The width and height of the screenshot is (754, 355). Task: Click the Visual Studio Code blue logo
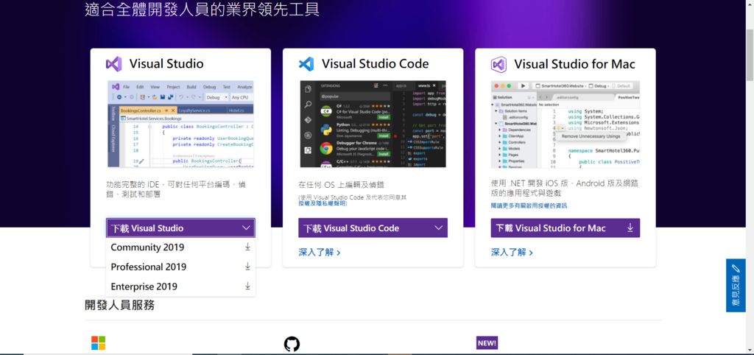tap(306, 64)
